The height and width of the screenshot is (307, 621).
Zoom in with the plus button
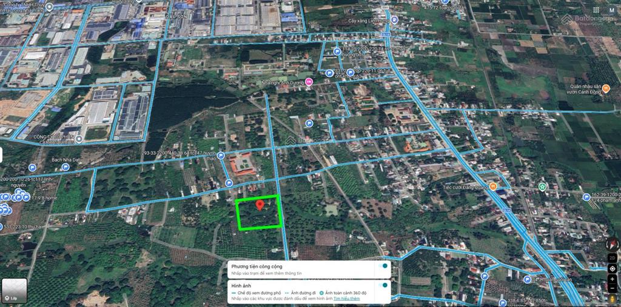pos(612,279)
